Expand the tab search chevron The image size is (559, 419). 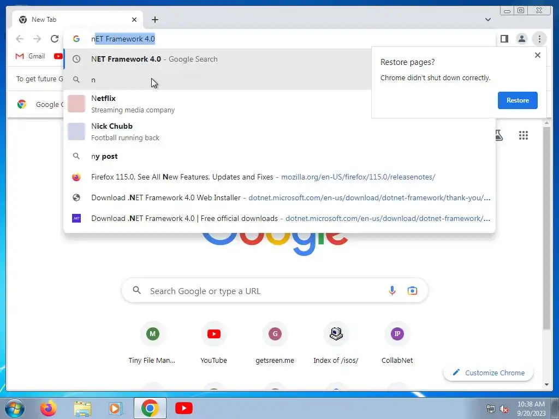pos(487,20)
